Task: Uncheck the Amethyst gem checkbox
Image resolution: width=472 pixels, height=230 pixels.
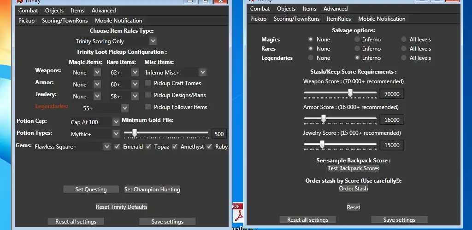Action: (175, 147)
